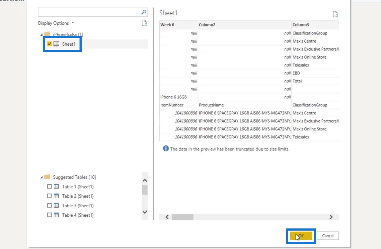Check the Table 2 (Sheet1) checkbox
381x249 pixels.
(x=49, y=196)
